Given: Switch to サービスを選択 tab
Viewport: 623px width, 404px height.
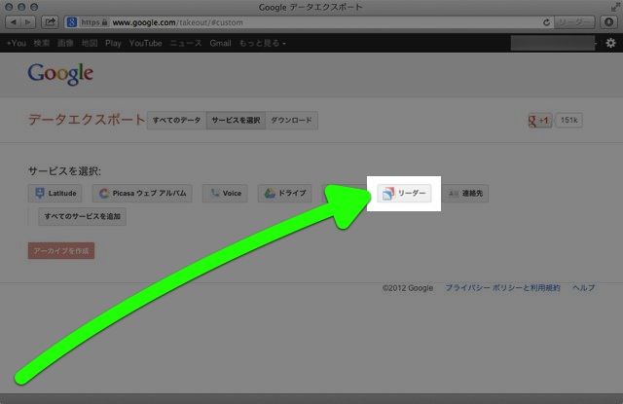Looking at the screenshot, I should pyautogui.click(x=236, y=121).
